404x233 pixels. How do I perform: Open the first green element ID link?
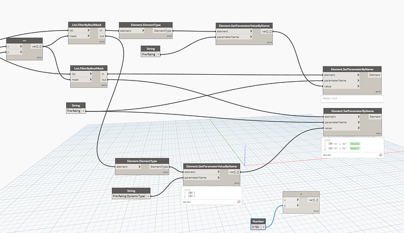point(355,144)
